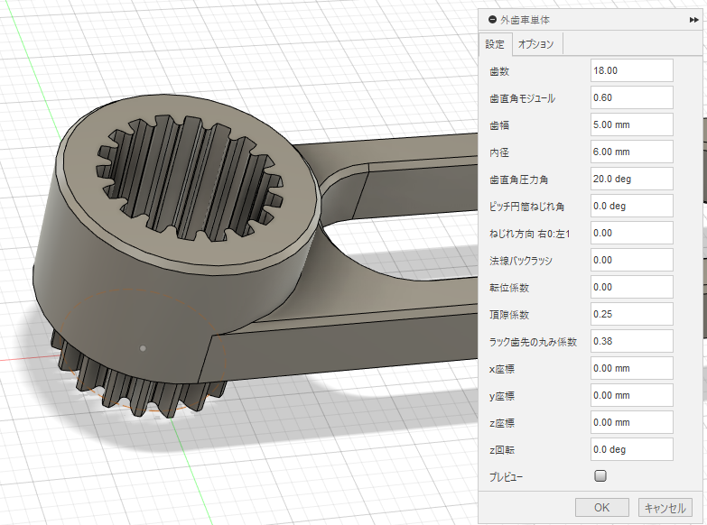Switch to the オプション tab

click(536, 44)
